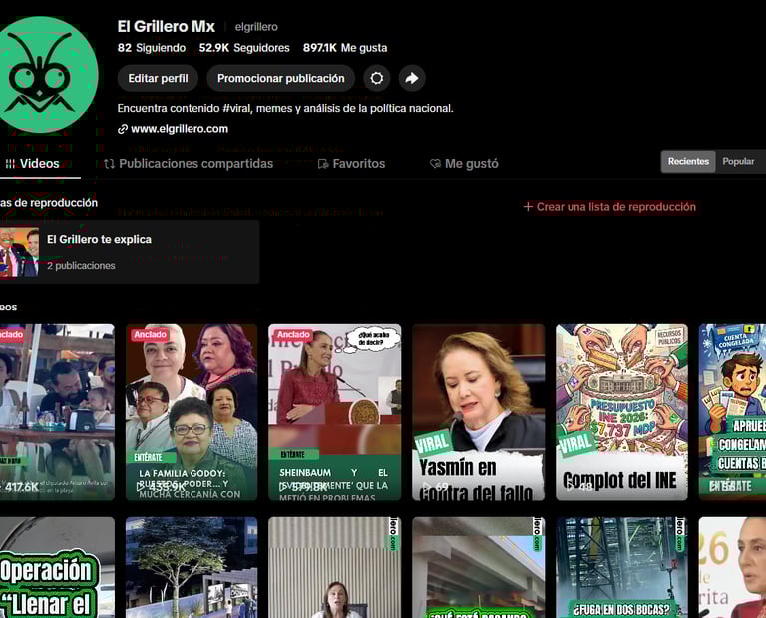Click Promocionar publicación button
This screenshot has width=766, height=618.
[281, 78]
